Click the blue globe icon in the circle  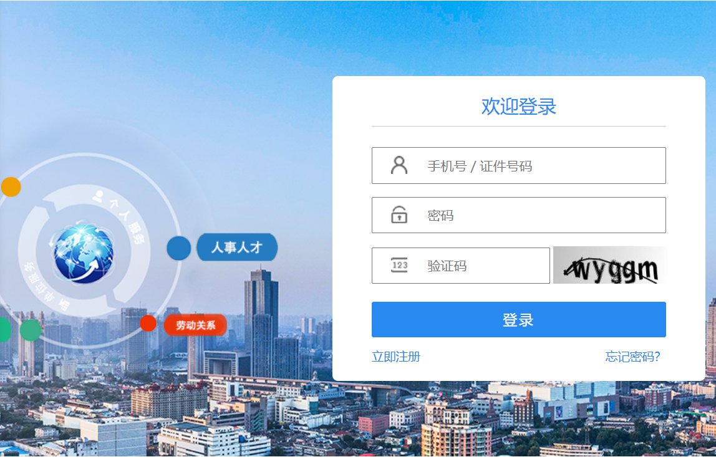pyautogui.click(x=82, y=253)
